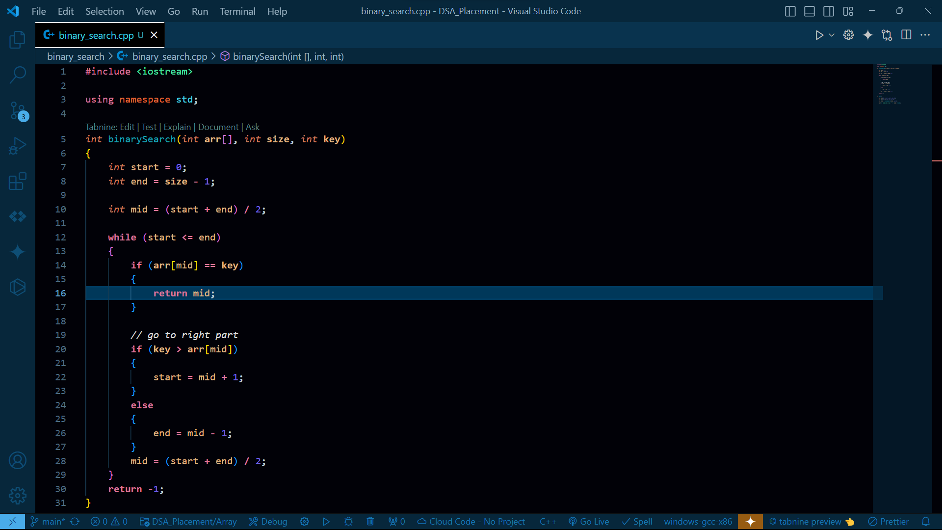942x530 pixels.
Task: Open the View menu
Action: pyautogui.click(x=146, y=11)
